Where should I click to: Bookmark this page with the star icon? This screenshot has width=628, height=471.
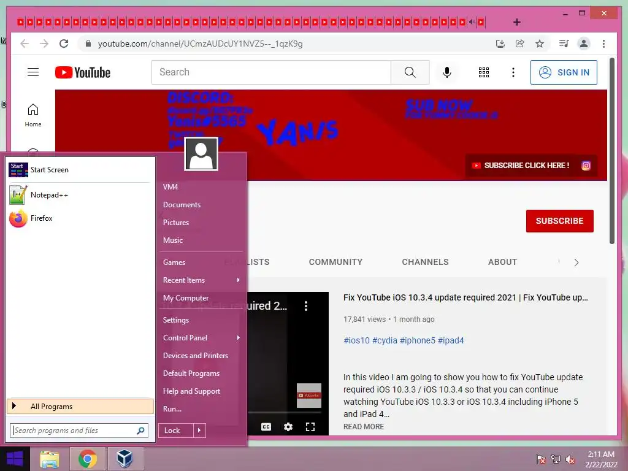[x=540, y=44]
